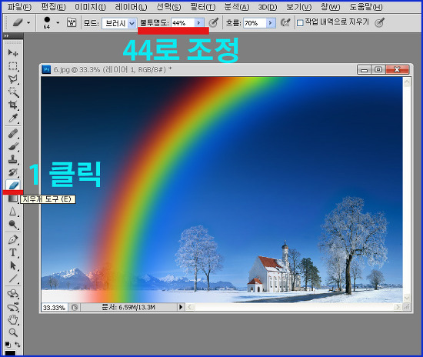
Task: Open the 3D menu
Action: [268, 7]
